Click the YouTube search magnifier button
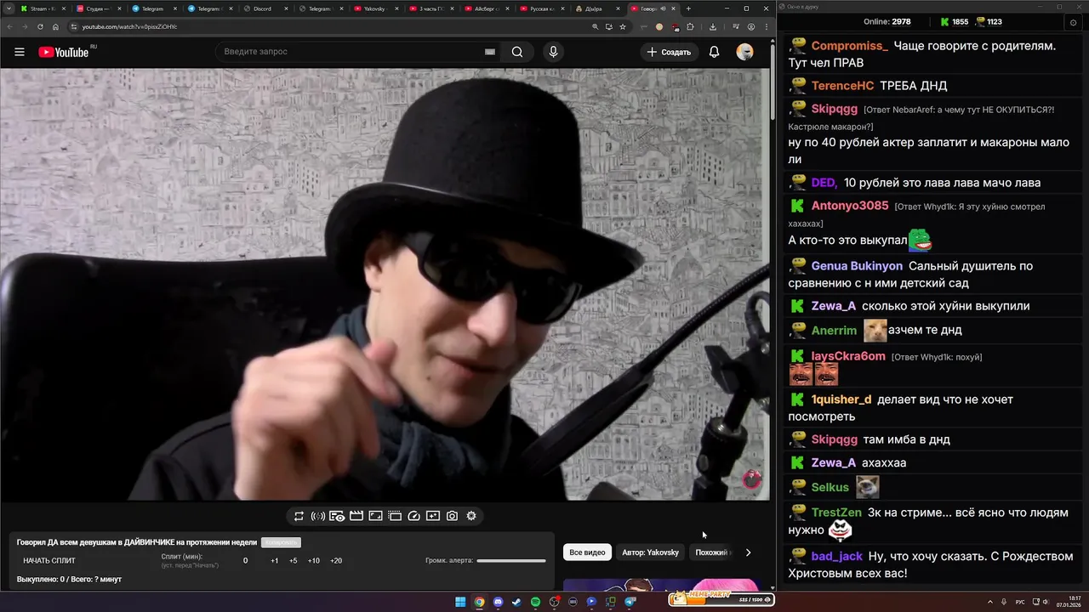The height and width of the screenshot is (612, 1089). click(x=516, y=52)
